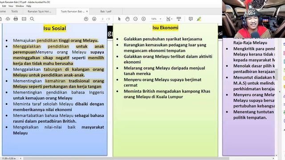Click 'Melarang orang Melayu daripada menjual' line

point(164,68)
